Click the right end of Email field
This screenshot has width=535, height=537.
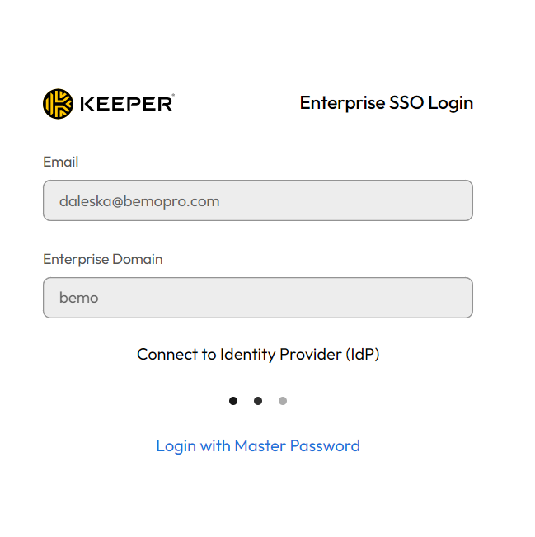tap(458, 200)
